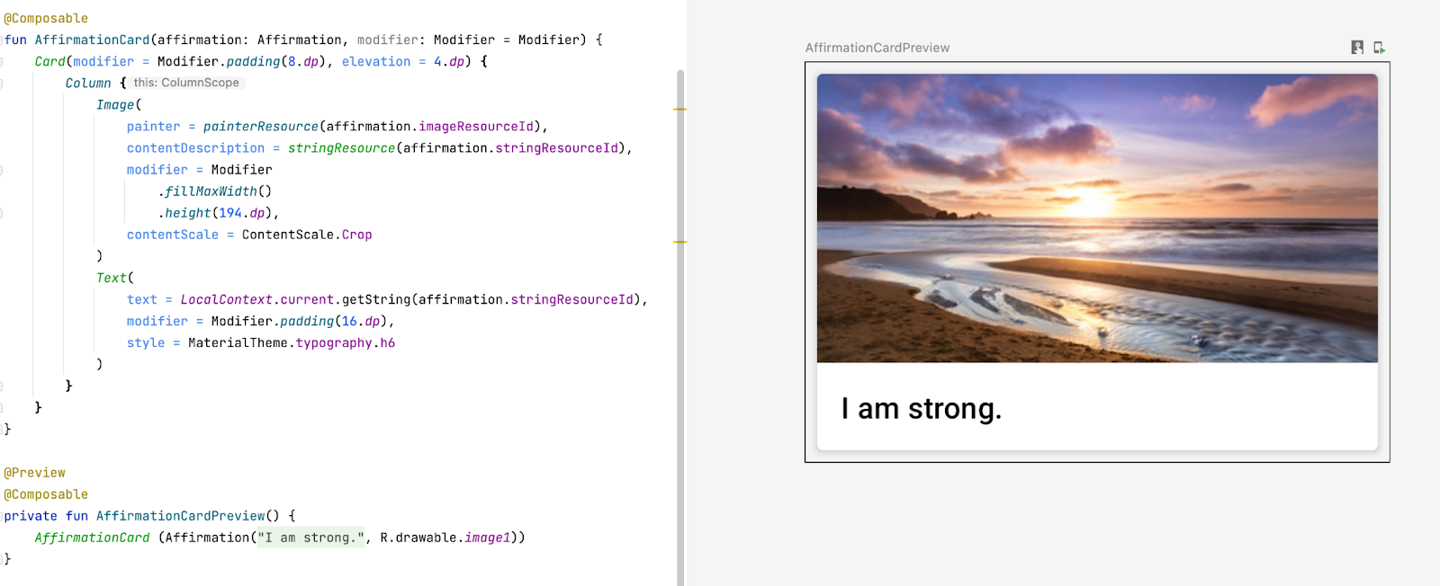The width and height of the screenshot is (1440, 586).
Task: Click the AffirmationCardPreview label above preview
Action: 877,48
